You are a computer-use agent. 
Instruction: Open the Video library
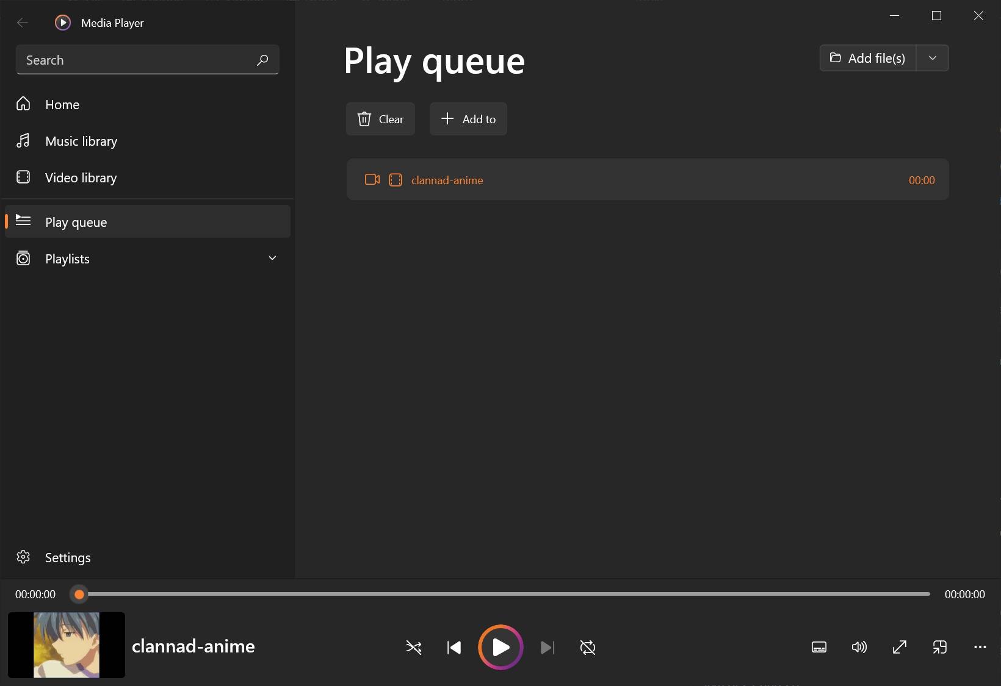[81, 177]
